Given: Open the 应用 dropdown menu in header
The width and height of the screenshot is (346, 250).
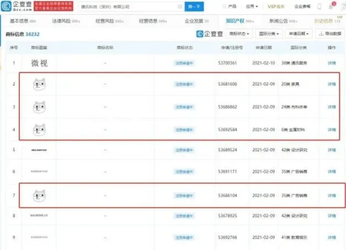Looking at the screenshot, I should point(252,7).
